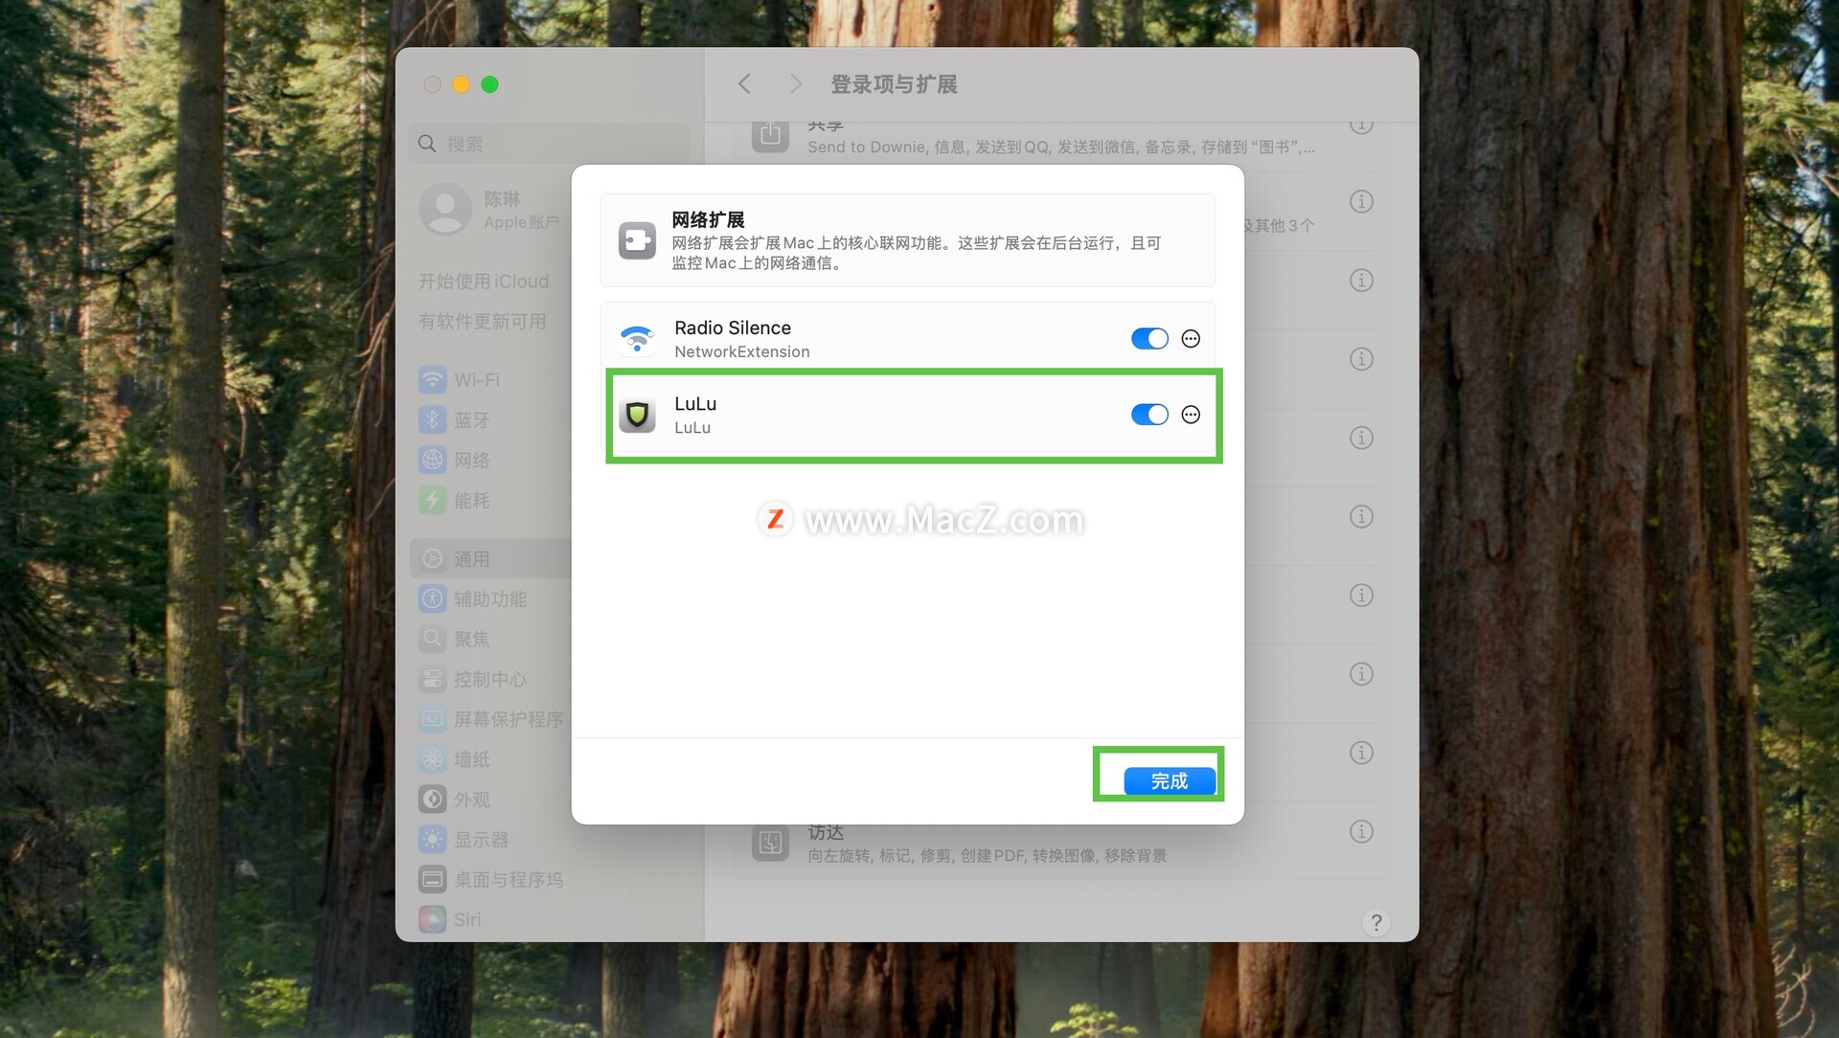Click the help question mark button

coord(1376,922)
